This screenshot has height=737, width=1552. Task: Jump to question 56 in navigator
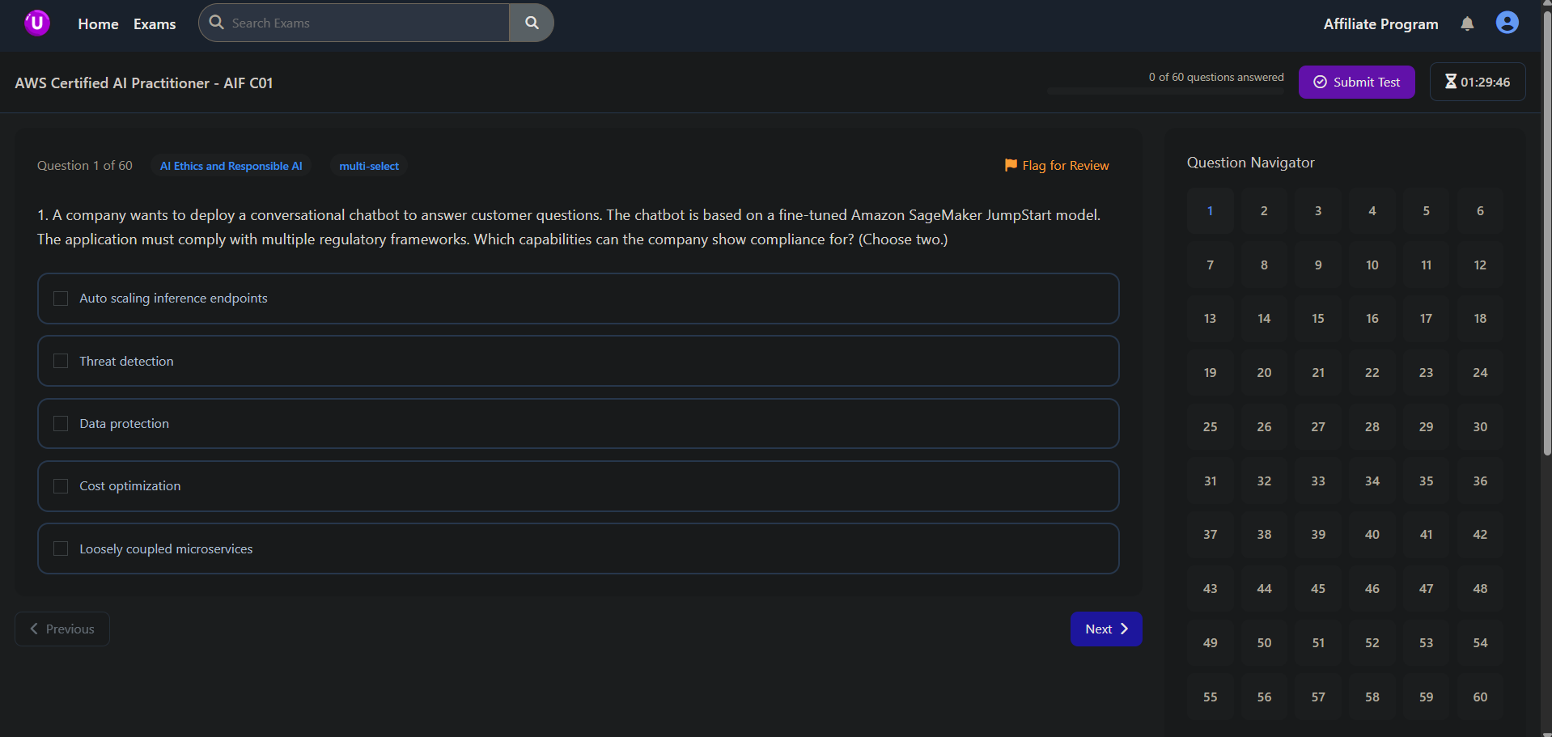point(1264,697)
